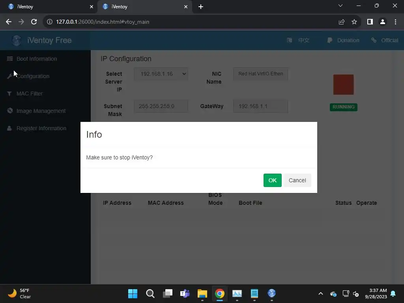Click the NIC Name field

pyautogui.click(x=260, y=74)
